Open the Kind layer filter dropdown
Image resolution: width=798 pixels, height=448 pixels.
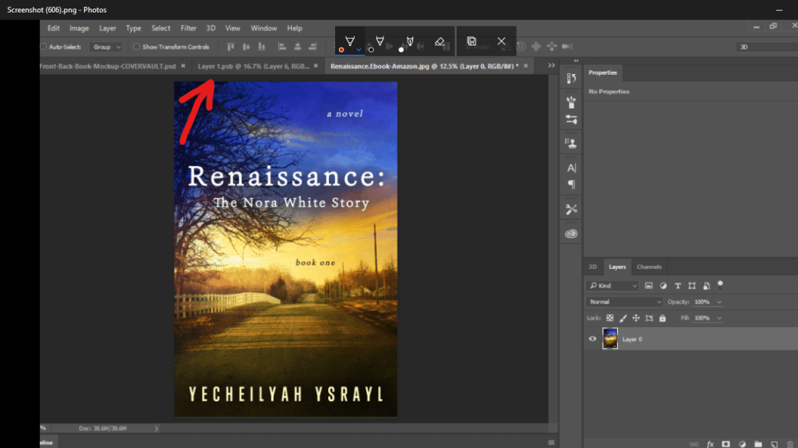pyautogui.click(x=613, y=286)
